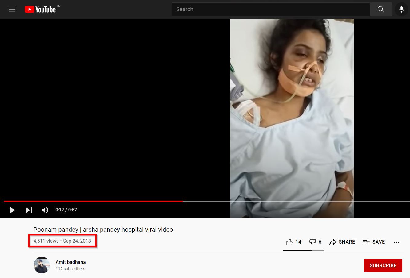Image resolution: width=410 pixels, height=278 pixels.
Task: Open the hamburger guide menu
Action: tap(12, 9)
